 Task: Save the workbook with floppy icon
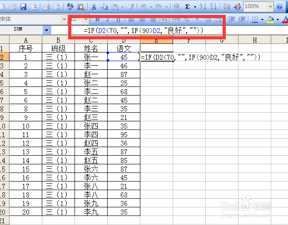(x=23, y=7)
